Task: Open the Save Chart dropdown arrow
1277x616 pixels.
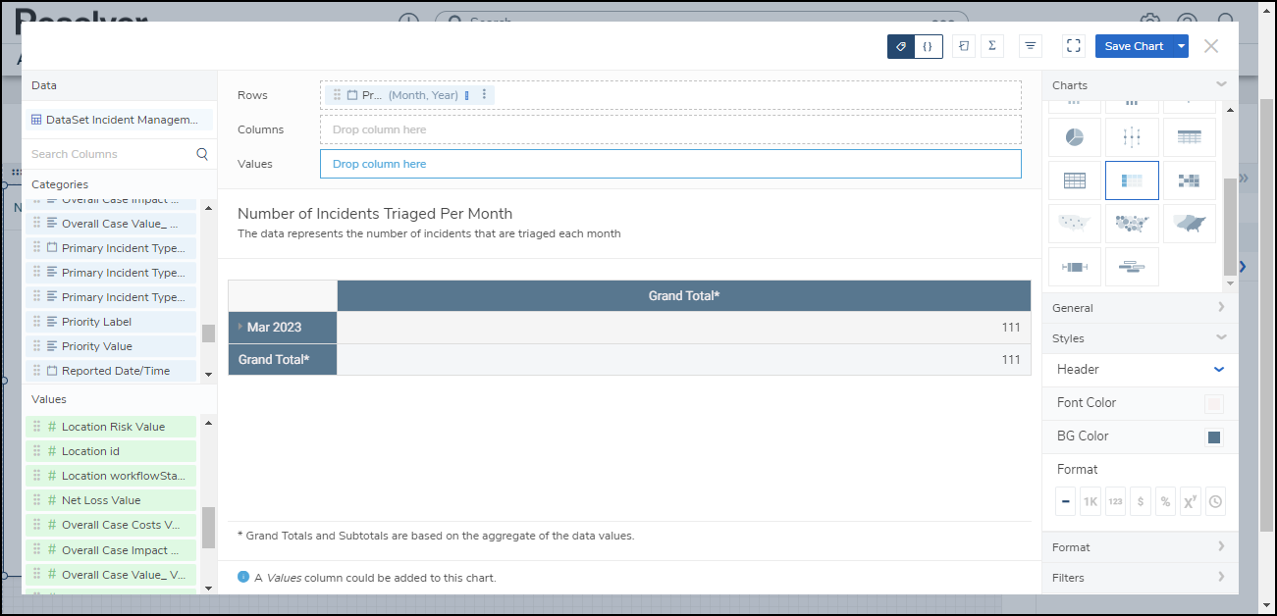Action: [1182, 46]
